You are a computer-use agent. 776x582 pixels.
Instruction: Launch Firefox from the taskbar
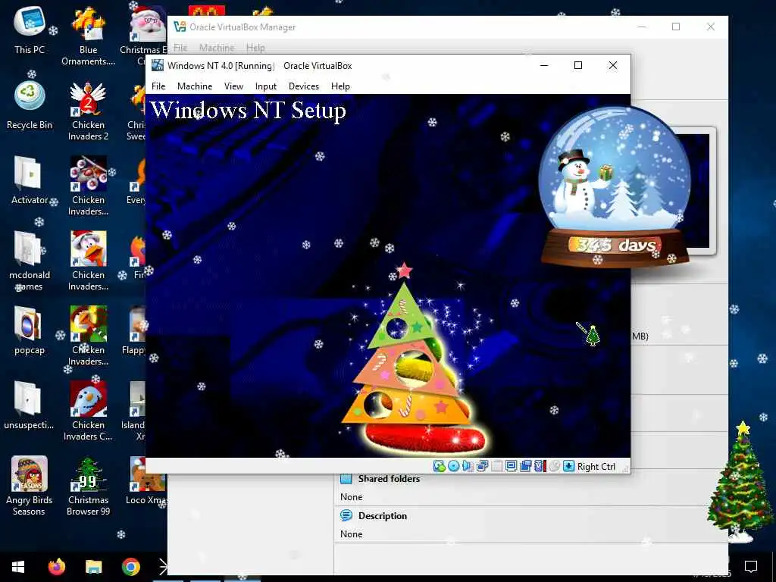(x=56, y=567)
